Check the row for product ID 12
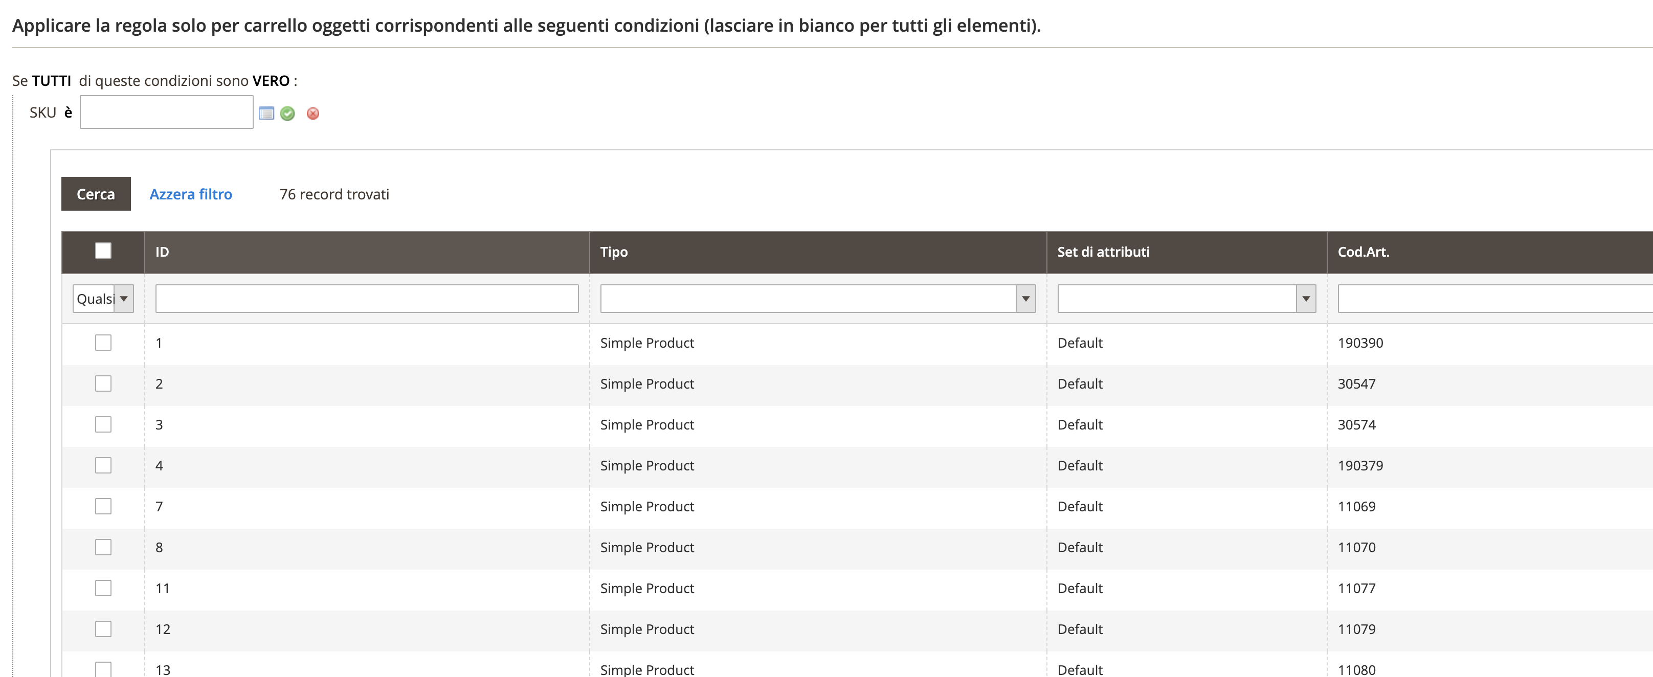The height and width of the screenshot is (677, 1653). click(103, 629)
